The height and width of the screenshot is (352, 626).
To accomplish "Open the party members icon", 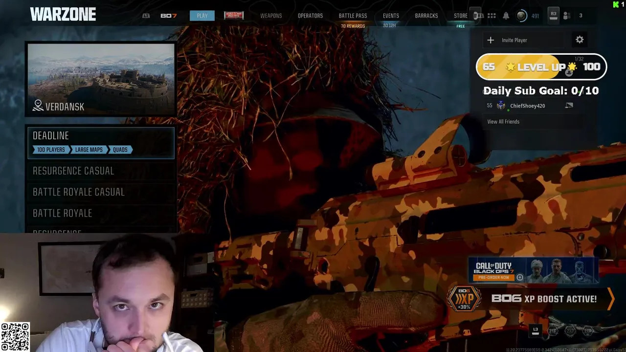I will tap(567, 16).
